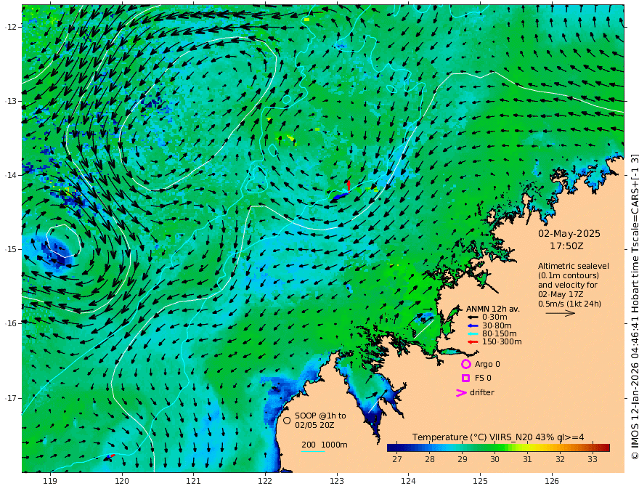639x494 pixels.
Task: Click the magenta Argo circle symbol
Action: [x=465, y=364]
